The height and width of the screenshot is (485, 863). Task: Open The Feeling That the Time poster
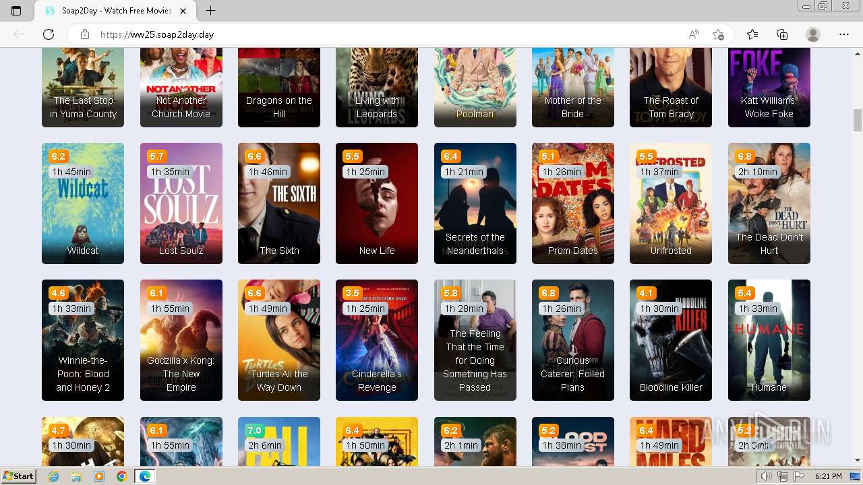475,340
